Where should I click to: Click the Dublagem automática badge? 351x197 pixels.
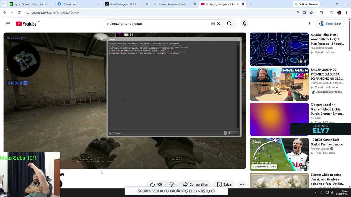tap(327, 92)
